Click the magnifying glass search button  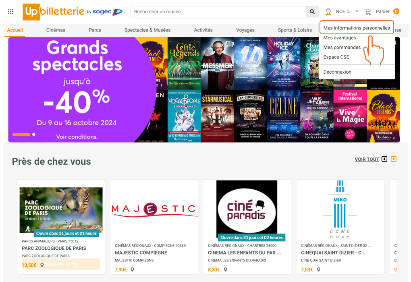pyautogui.click(x=312, y=12)
